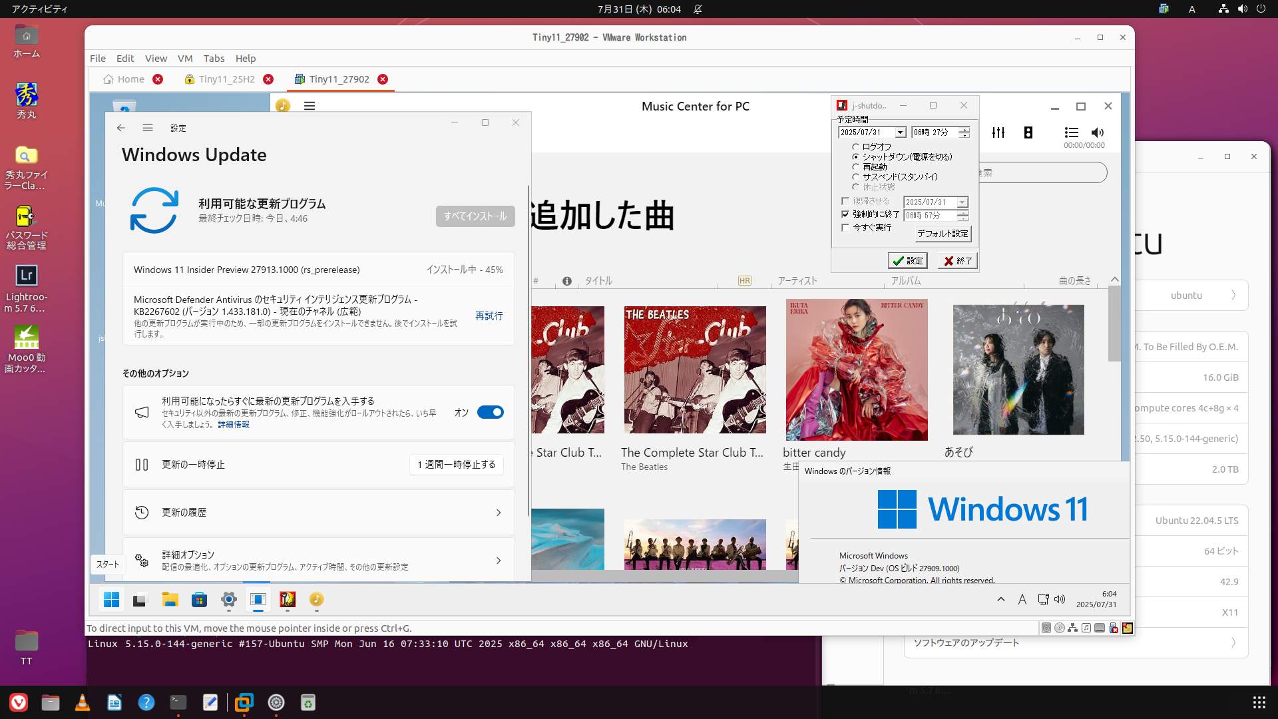Open File Explorer from the Windows taskbar
The width and height of the screenshot is (1278, 719).
[170, 600]
